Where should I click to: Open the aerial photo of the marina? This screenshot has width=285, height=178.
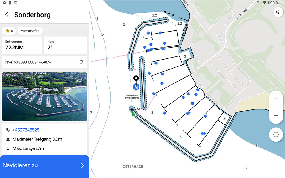[x=44, y=97]
